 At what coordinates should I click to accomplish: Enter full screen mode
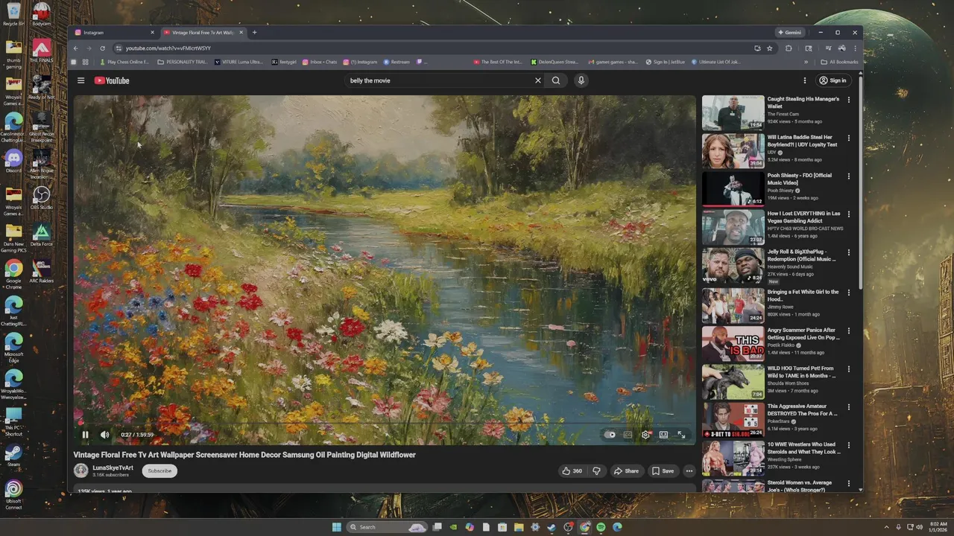(x=681, y=435)
